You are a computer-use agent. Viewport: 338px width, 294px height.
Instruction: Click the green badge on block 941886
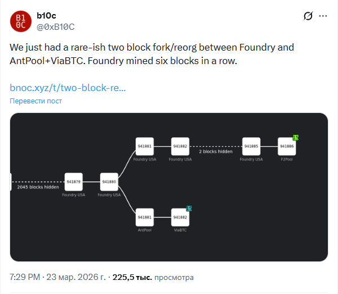[295, 138]
